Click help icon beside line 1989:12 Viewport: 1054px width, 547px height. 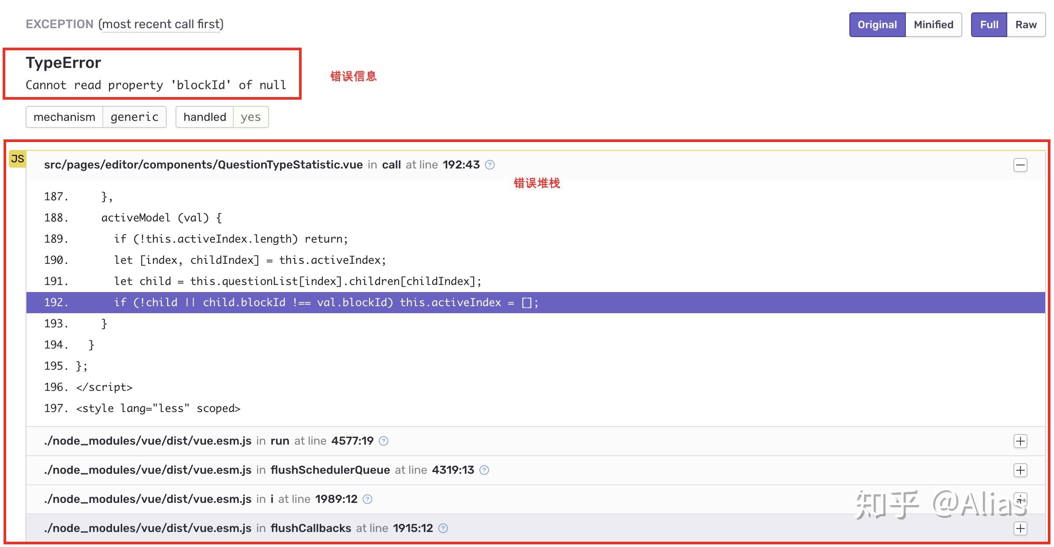[x=367, y=499]
